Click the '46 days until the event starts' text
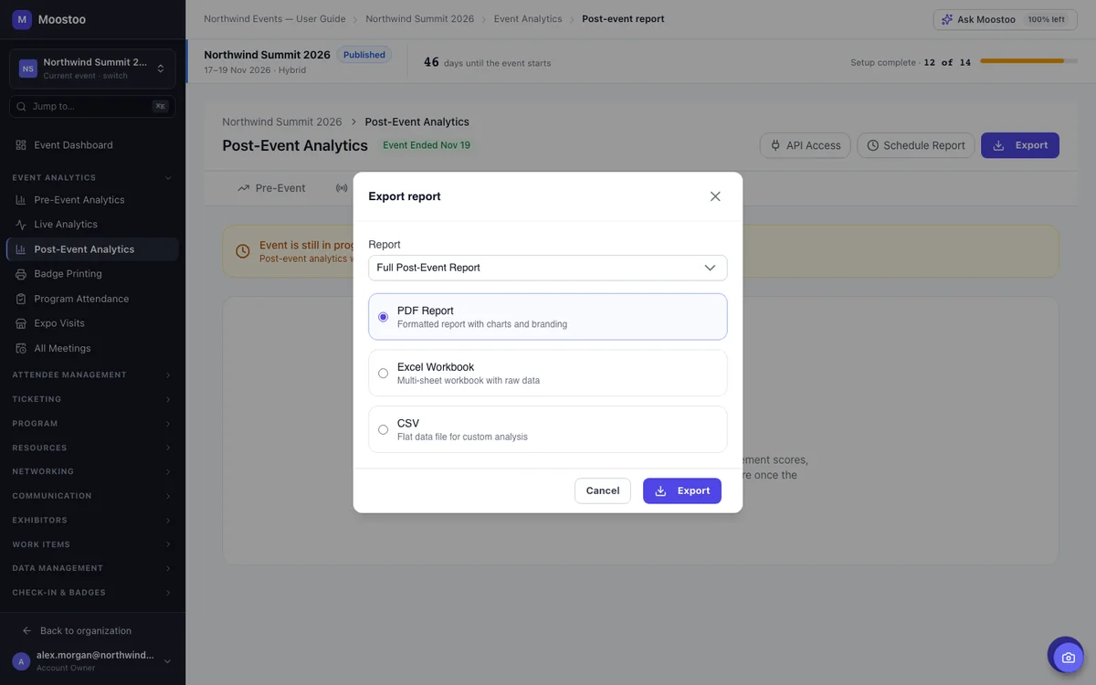Image resolution: width=1096 pixels, height=685 pixels. coord(487,62)
